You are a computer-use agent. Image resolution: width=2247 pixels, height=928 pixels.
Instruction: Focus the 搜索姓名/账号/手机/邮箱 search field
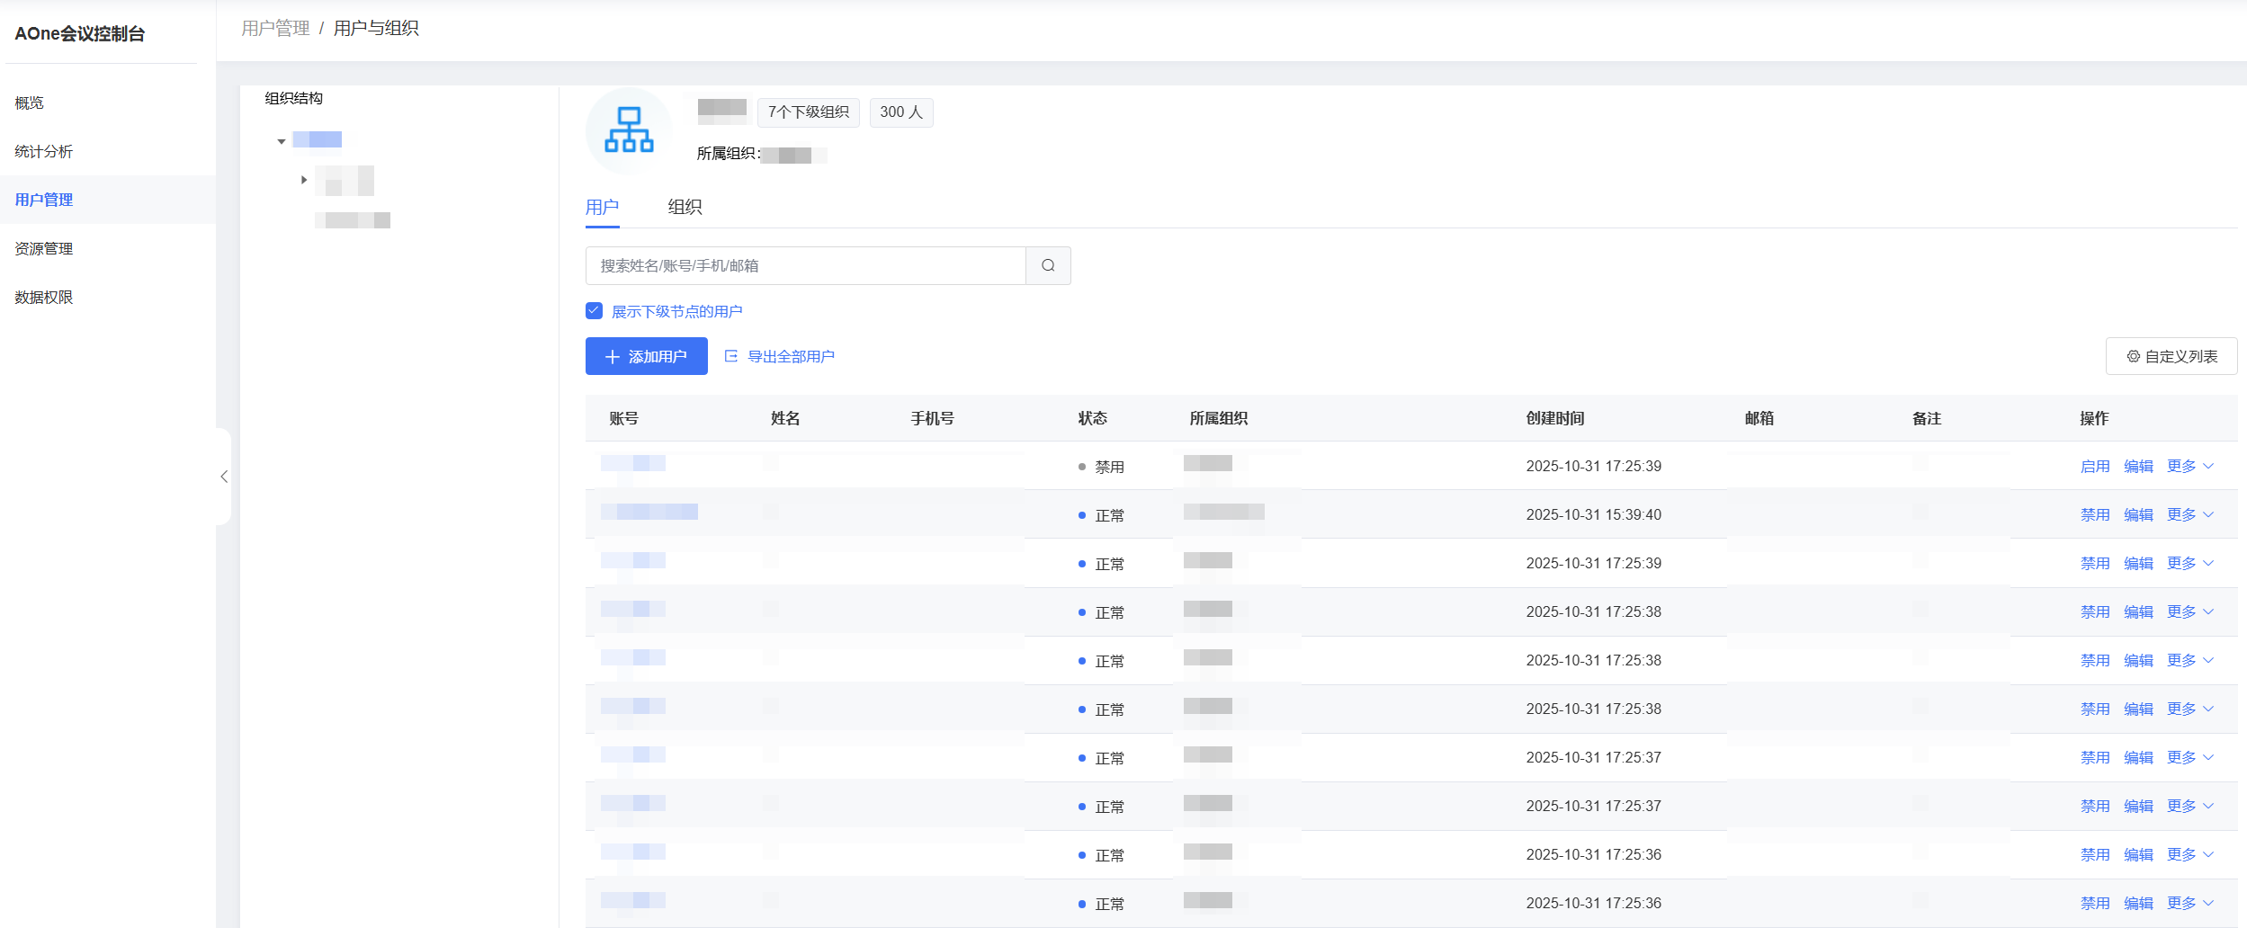click(x=805, y=265)
